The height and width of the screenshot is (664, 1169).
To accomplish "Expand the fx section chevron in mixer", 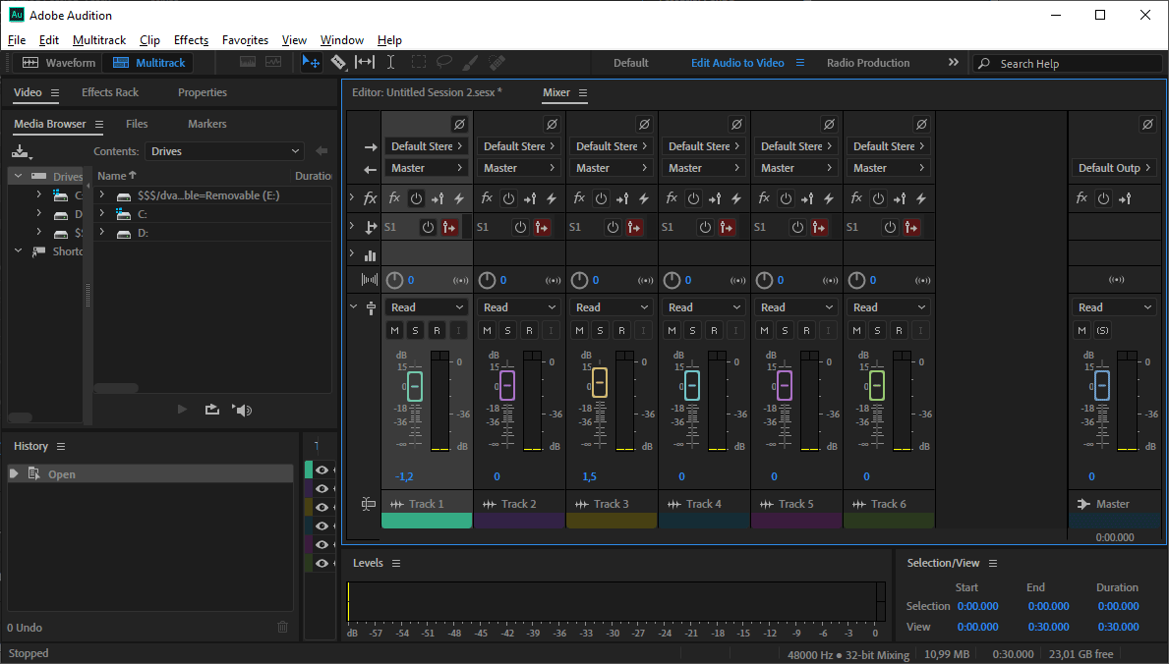I will click(x=352, y=197).
